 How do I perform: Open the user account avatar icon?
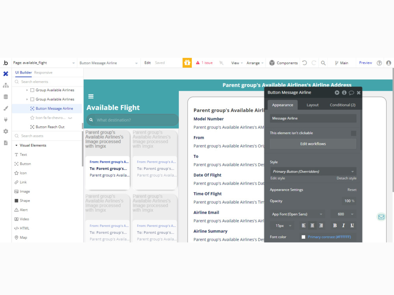(x=389, y=63)
